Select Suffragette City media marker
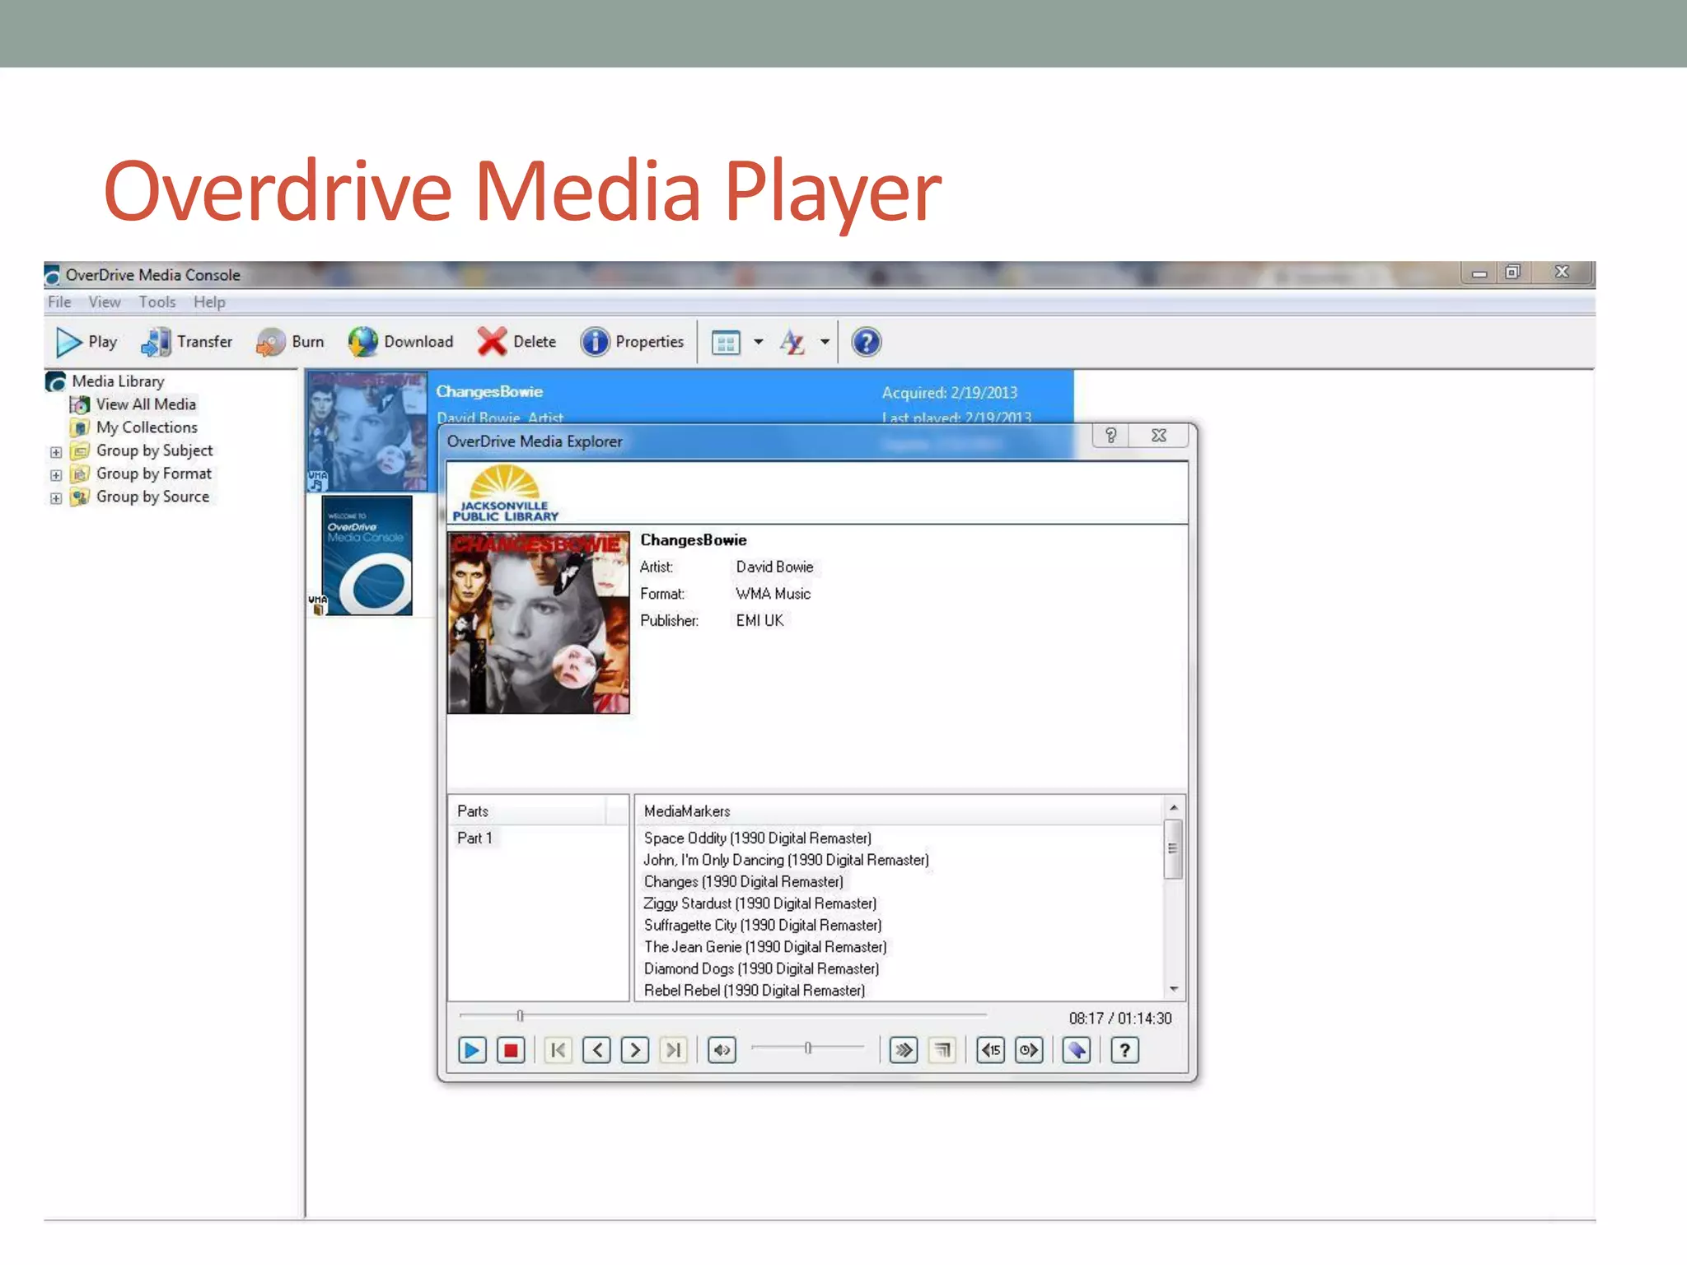The width and height of the screenshot is (1687, 1265). (x=763, y=926)
